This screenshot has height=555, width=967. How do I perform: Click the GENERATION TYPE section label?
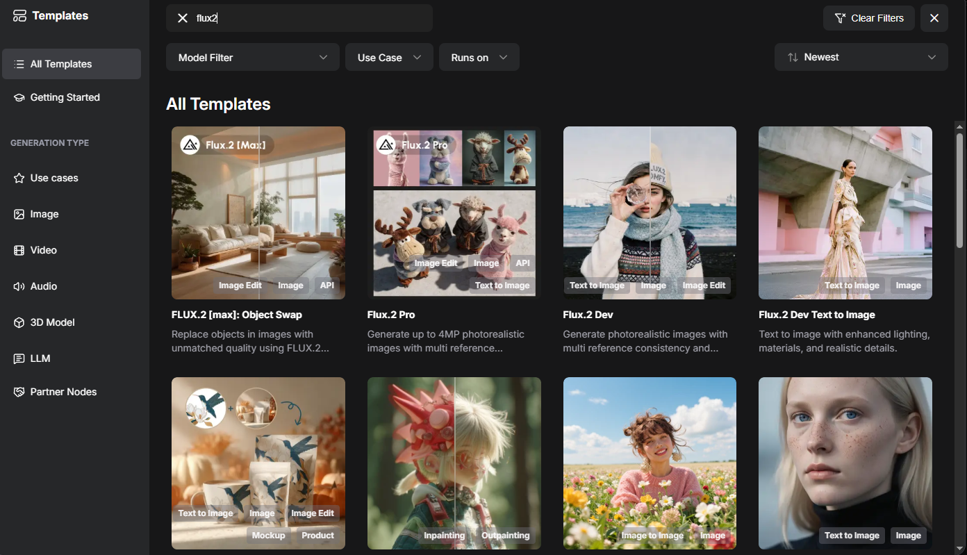coord(49,143)
